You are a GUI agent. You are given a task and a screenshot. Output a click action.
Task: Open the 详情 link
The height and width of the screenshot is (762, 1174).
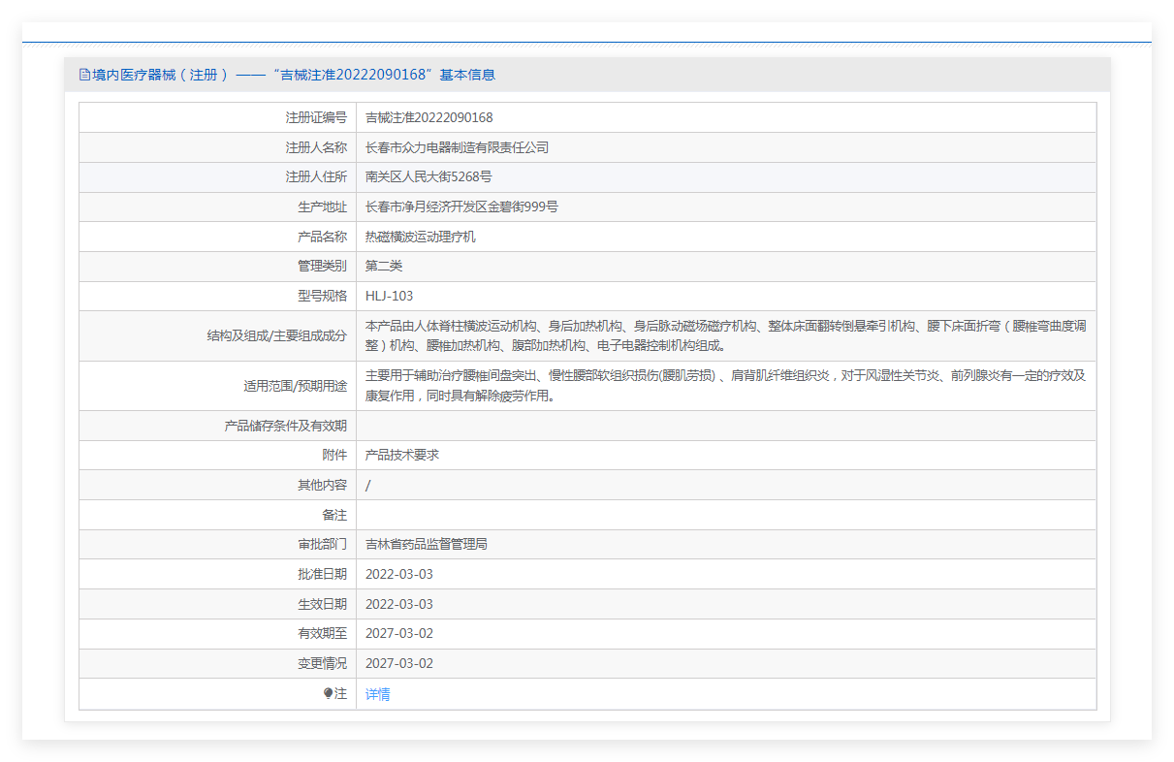click(x=377, y=694)
